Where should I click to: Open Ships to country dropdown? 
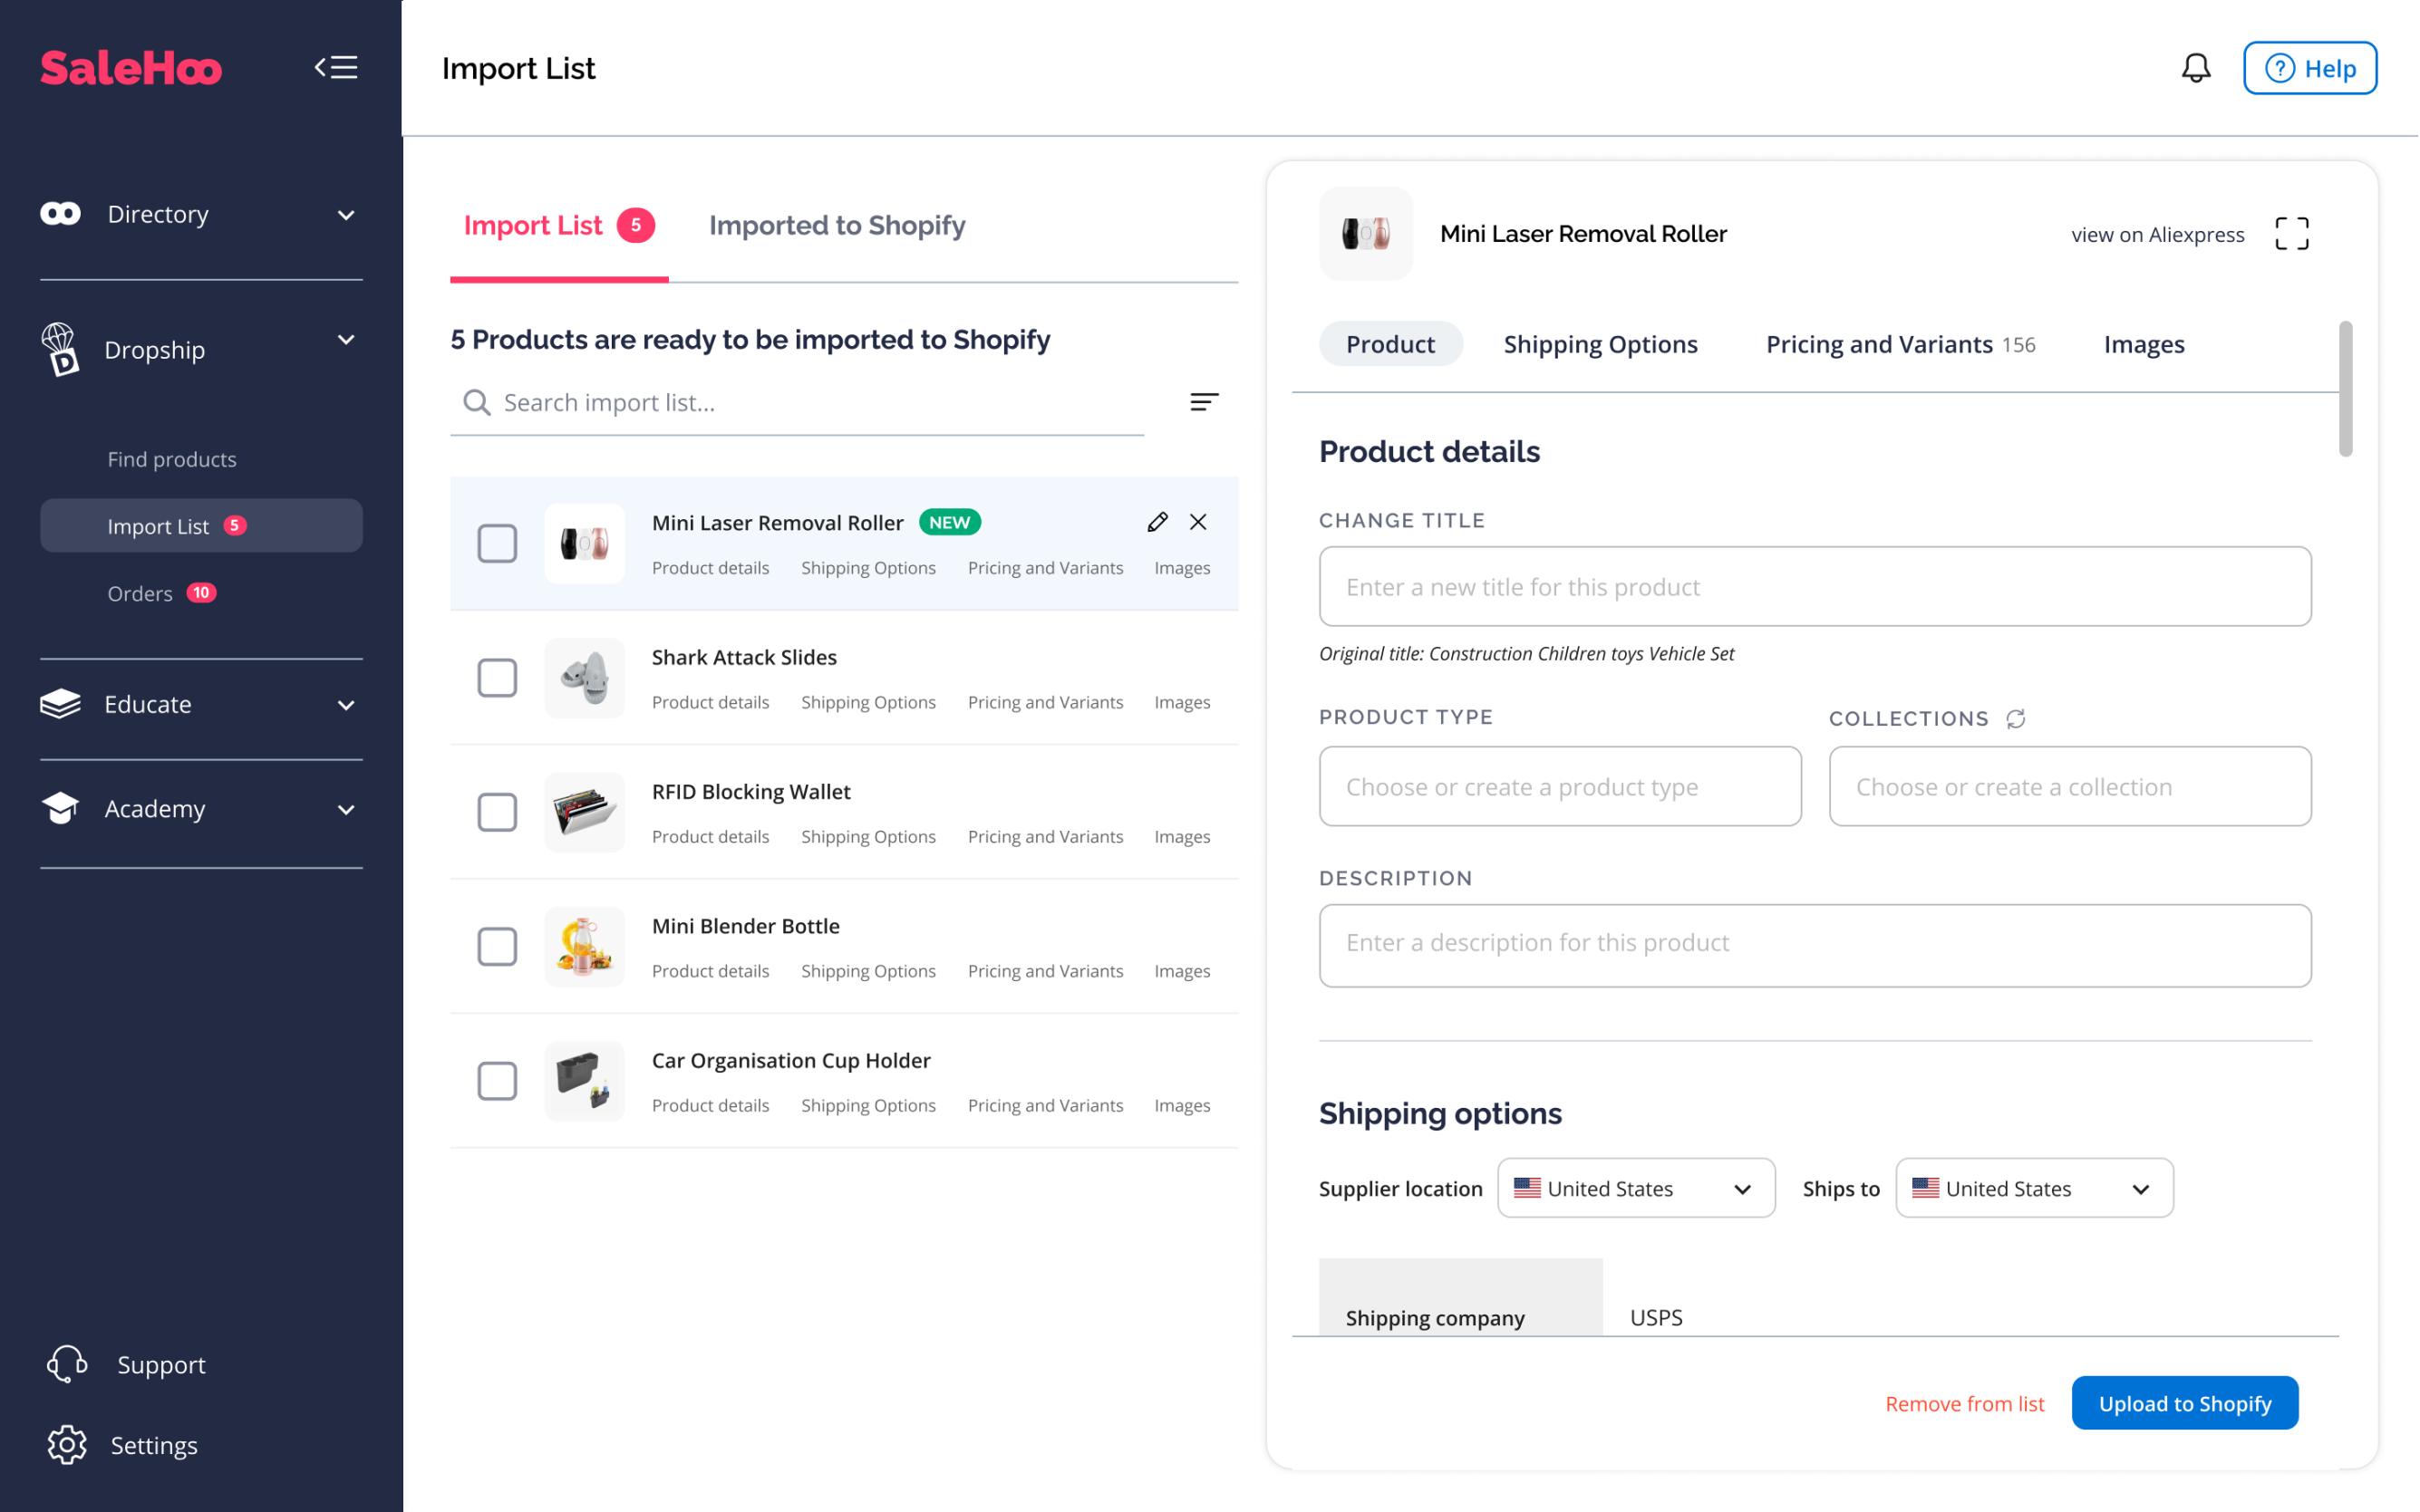tap(2033, 1188)
